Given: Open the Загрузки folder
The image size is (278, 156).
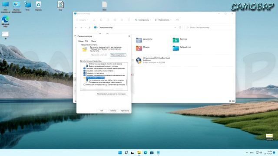Looking at the screenshot, I should (180, 40).
